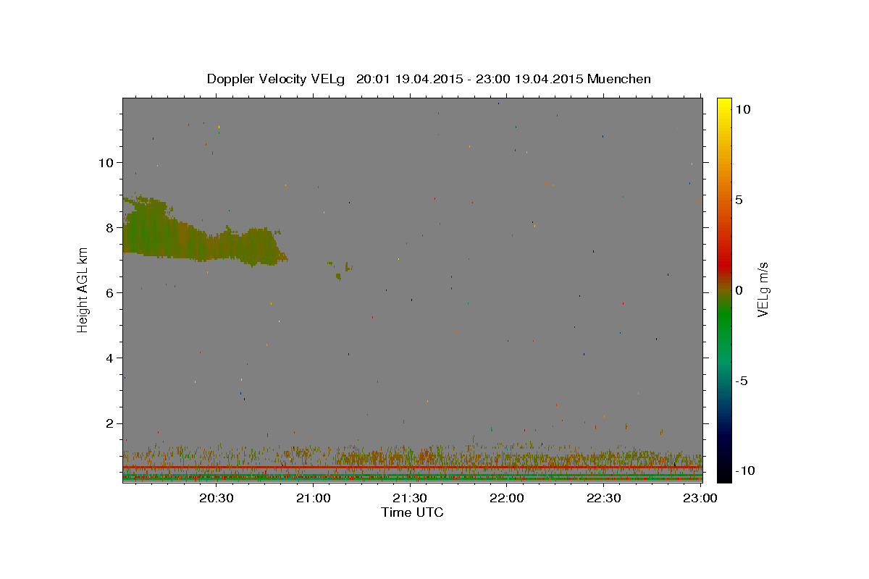The image size is (869, 579).
Task: Click the colorbar label 10
Action: click(742, 109)
